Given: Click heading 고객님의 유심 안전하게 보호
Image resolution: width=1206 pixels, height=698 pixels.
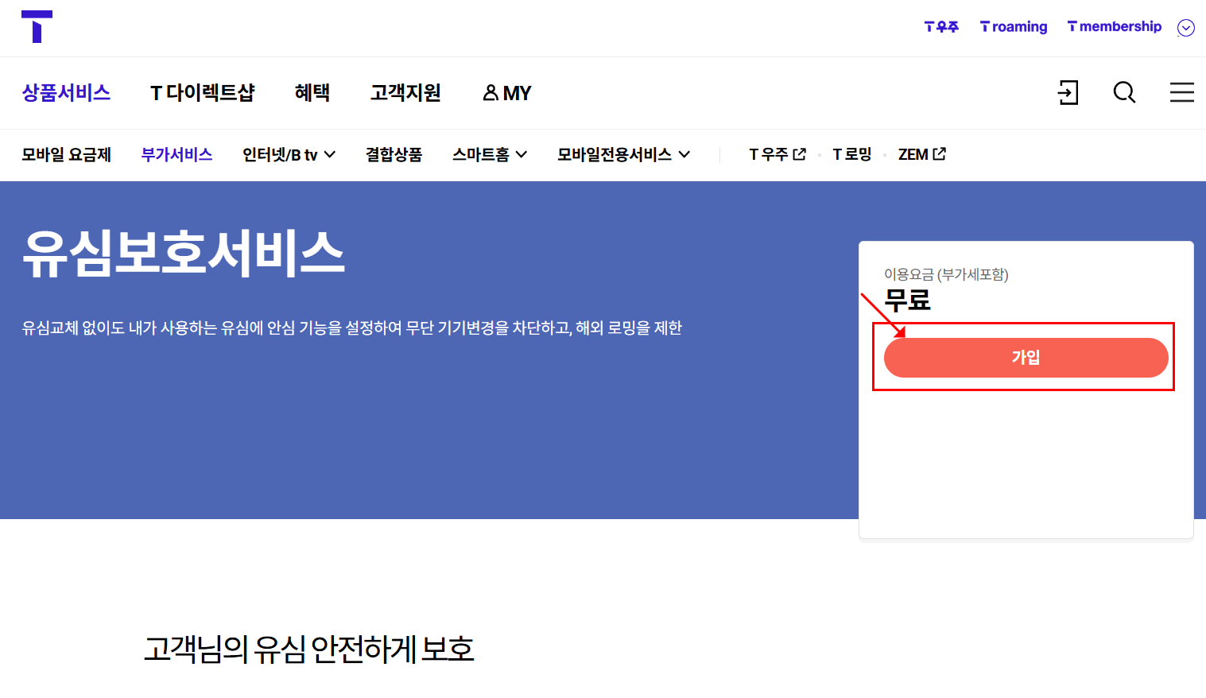Looking at the screenshot, I should 308,650.
